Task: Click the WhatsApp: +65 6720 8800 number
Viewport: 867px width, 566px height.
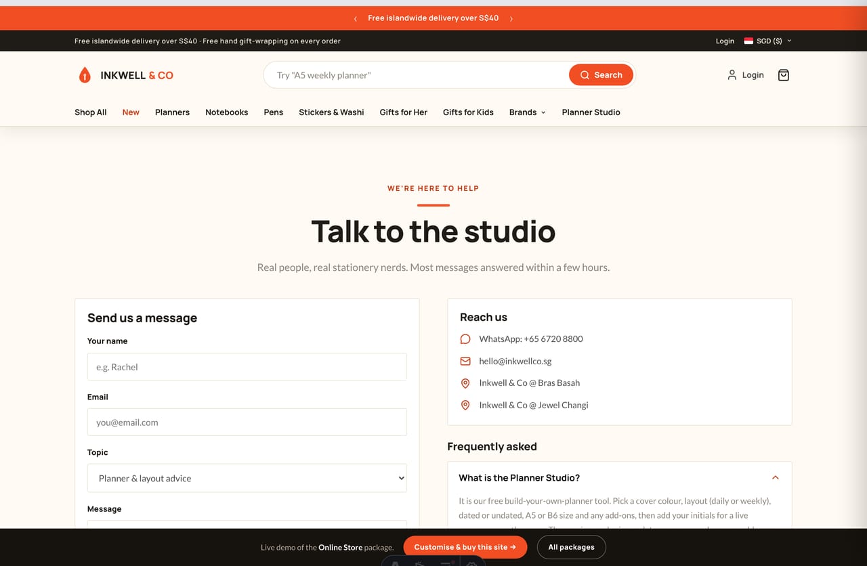Action: [x=531, y=339]
